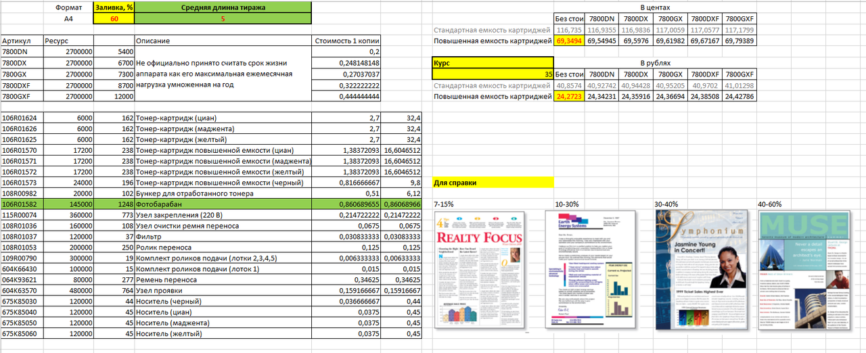Select the highlighted value 69,3494
The image size is (866, 353).
point(569,41)
